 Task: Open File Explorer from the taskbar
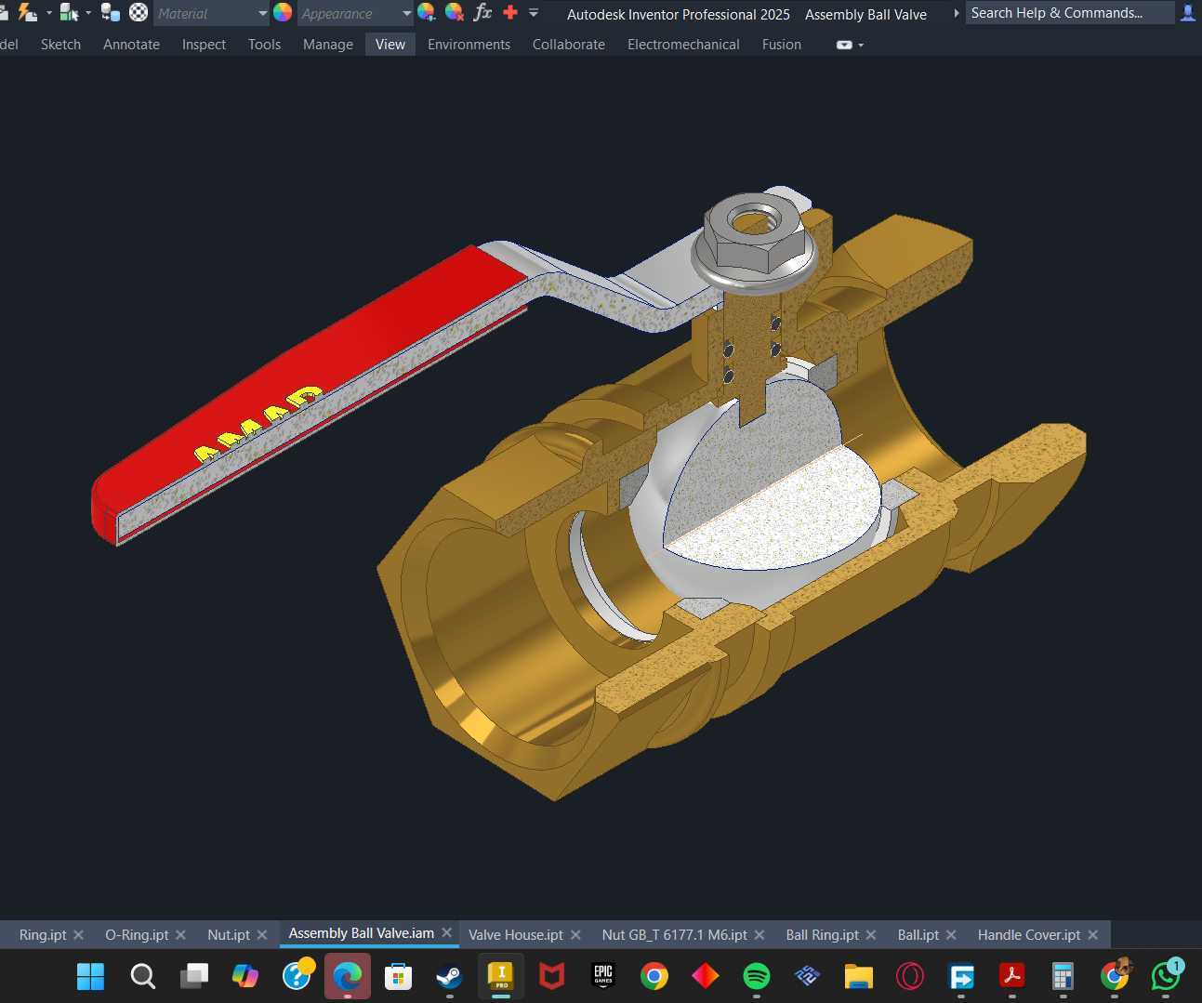coord(859,976)
